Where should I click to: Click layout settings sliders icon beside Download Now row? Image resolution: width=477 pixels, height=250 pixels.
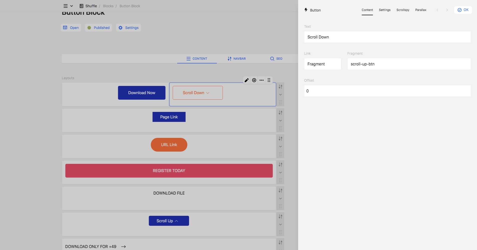click(280, 87)
